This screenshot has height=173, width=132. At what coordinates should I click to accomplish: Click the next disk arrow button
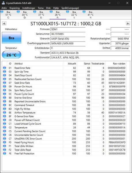pos(128,24)
